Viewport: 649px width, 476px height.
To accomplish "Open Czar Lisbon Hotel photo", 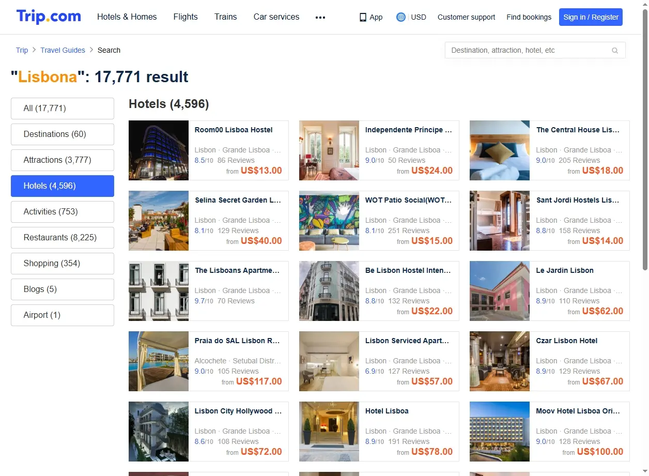I will tap(500, 361).
